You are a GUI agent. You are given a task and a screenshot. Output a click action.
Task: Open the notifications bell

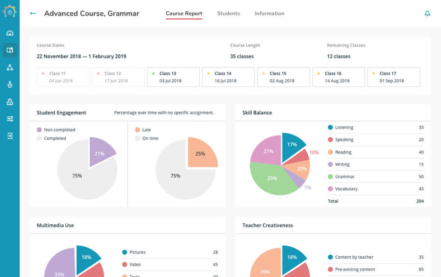(x=427, y=13)
